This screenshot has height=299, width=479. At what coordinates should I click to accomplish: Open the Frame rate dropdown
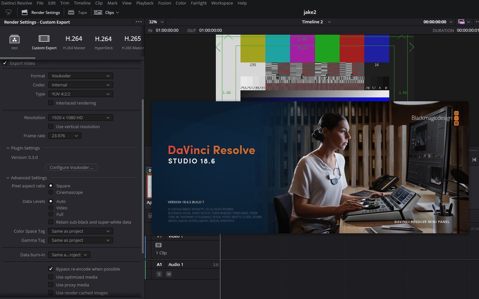65,136
